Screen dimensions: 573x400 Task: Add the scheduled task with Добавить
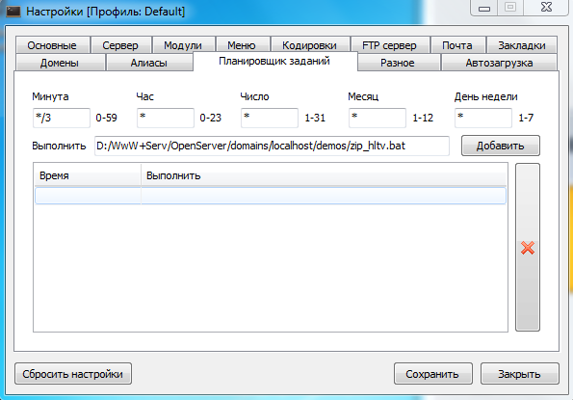point(501,146)
